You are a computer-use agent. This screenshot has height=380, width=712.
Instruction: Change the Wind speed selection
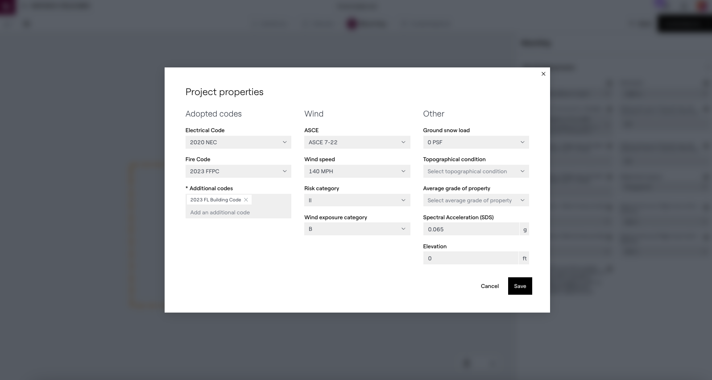357,171
